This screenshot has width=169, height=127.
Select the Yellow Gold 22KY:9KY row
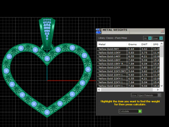[129, 71]
